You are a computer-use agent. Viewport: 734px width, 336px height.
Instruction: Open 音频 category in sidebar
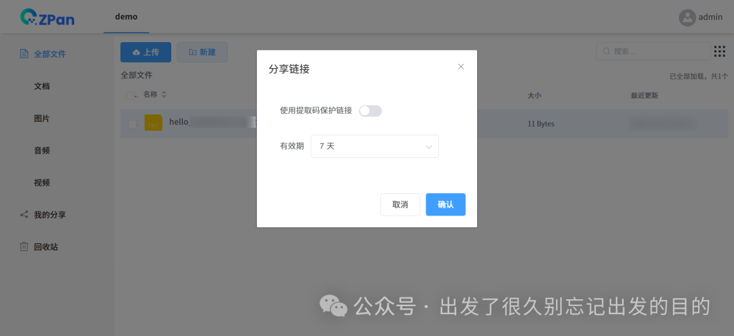(41, 150)
